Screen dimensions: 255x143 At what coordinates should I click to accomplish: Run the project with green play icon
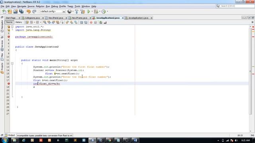coord(88,12)
